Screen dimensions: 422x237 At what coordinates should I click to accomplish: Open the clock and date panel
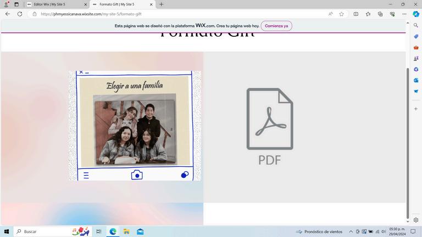(x=397, y=232)
